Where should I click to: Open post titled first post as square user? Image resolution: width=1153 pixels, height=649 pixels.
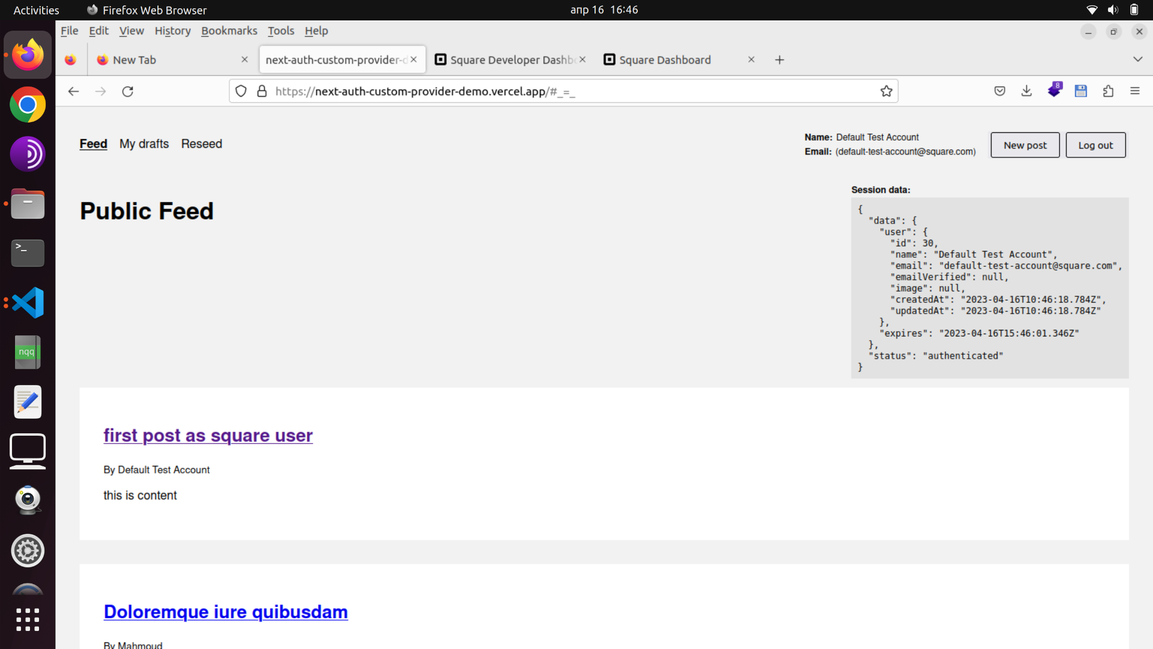[x=207, y=435]
